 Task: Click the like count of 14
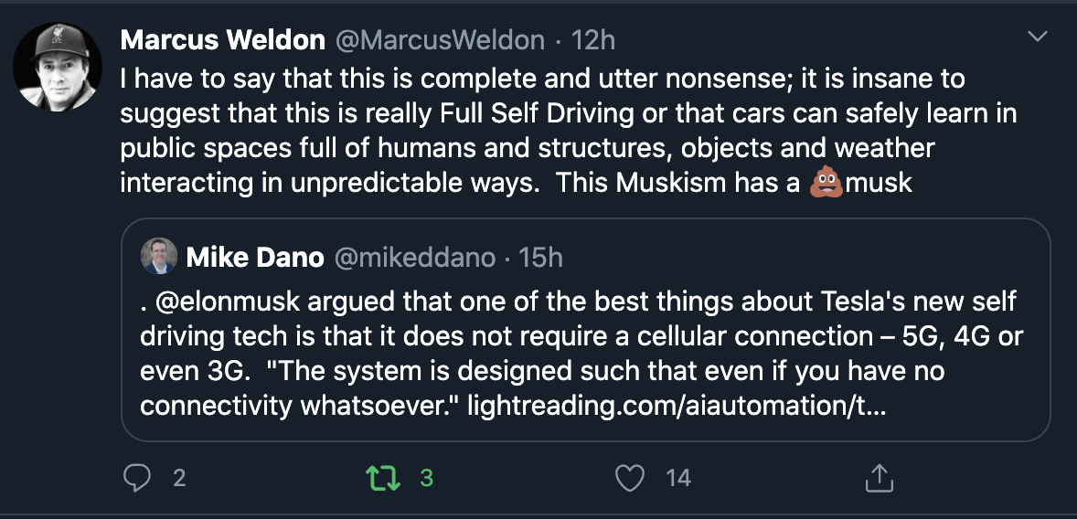click(678, 477)
